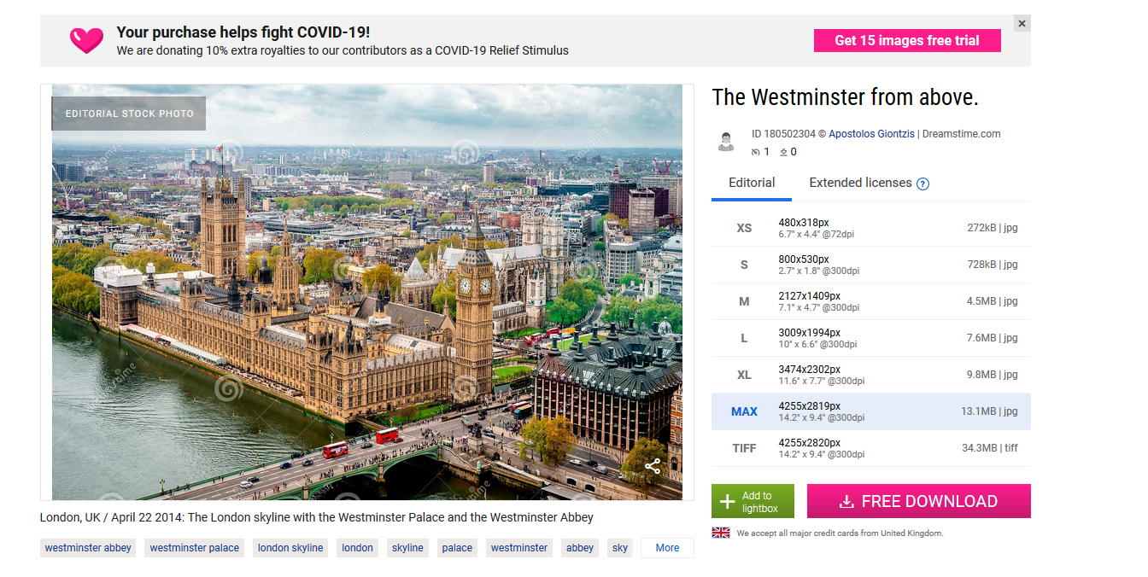This screenshot has height=577, width=1148.
Task: Click the FREE DOWNLOAD button
Action: (x=919, y=501)
